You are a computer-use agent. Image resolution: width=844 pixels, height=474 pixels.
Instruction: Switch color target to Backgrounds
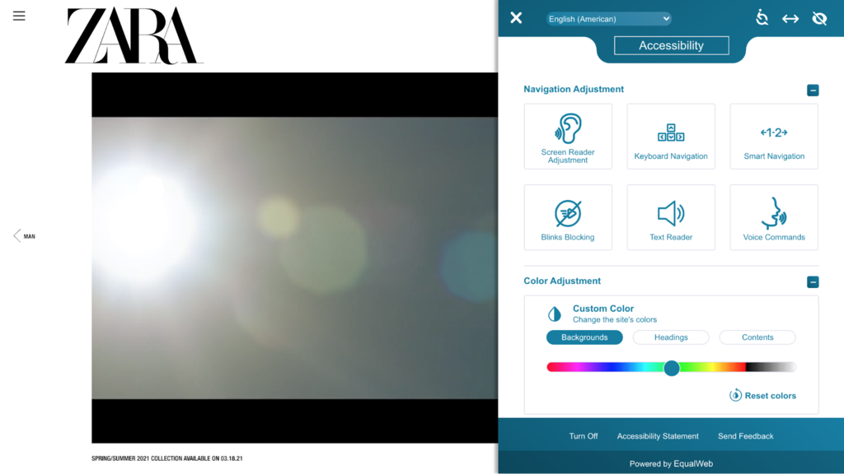[x=584, y=337]
